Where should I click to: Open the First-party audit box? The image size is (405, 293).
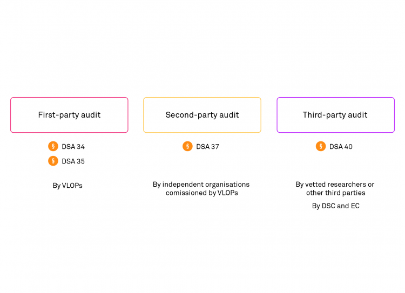point(69,115)
